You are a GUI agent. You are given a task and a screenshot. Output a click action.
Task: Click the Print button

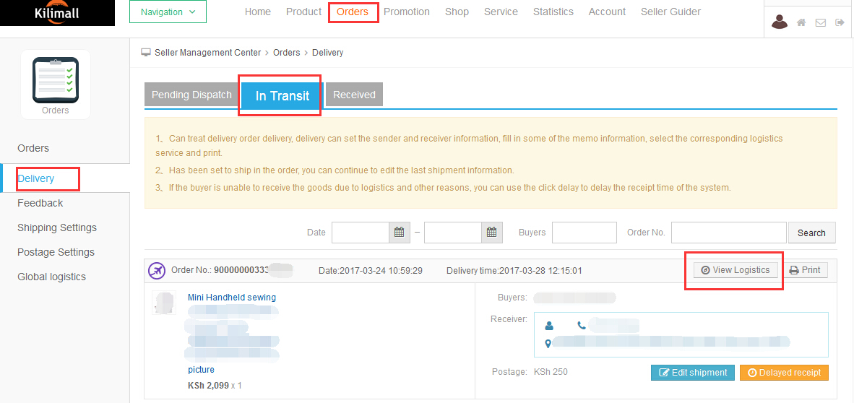tap(806, 270)
